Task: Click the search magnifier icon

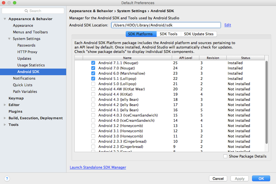Action: (x=26, y=11)
